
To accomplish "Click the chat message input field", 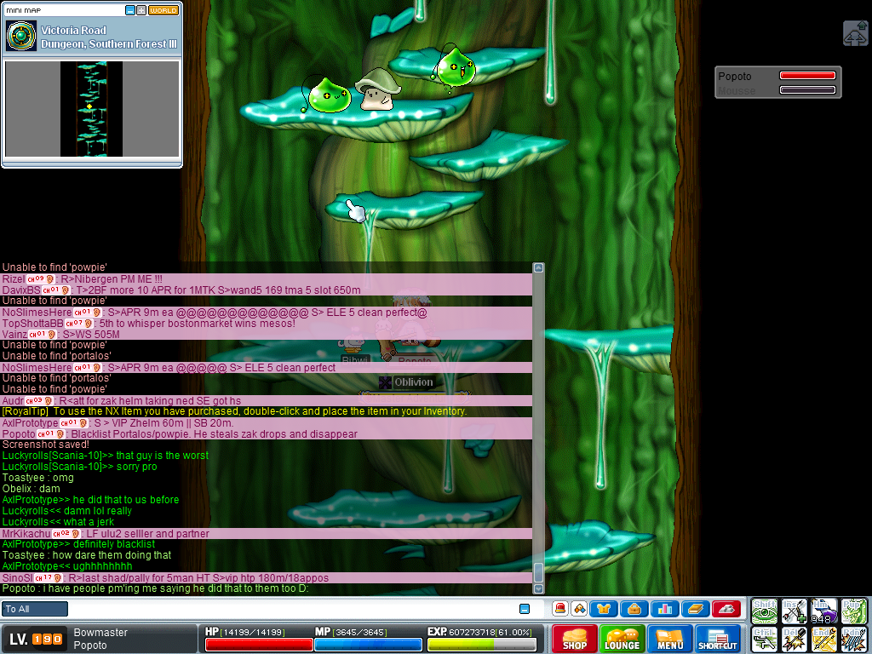I will pos(290,609).
